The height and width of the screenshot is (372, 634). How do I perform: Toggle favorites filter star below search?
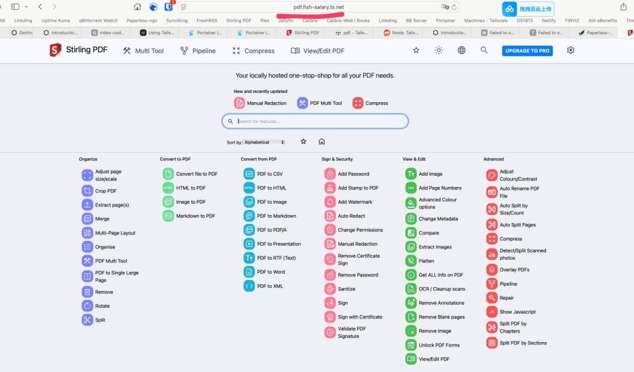point(303,142)
